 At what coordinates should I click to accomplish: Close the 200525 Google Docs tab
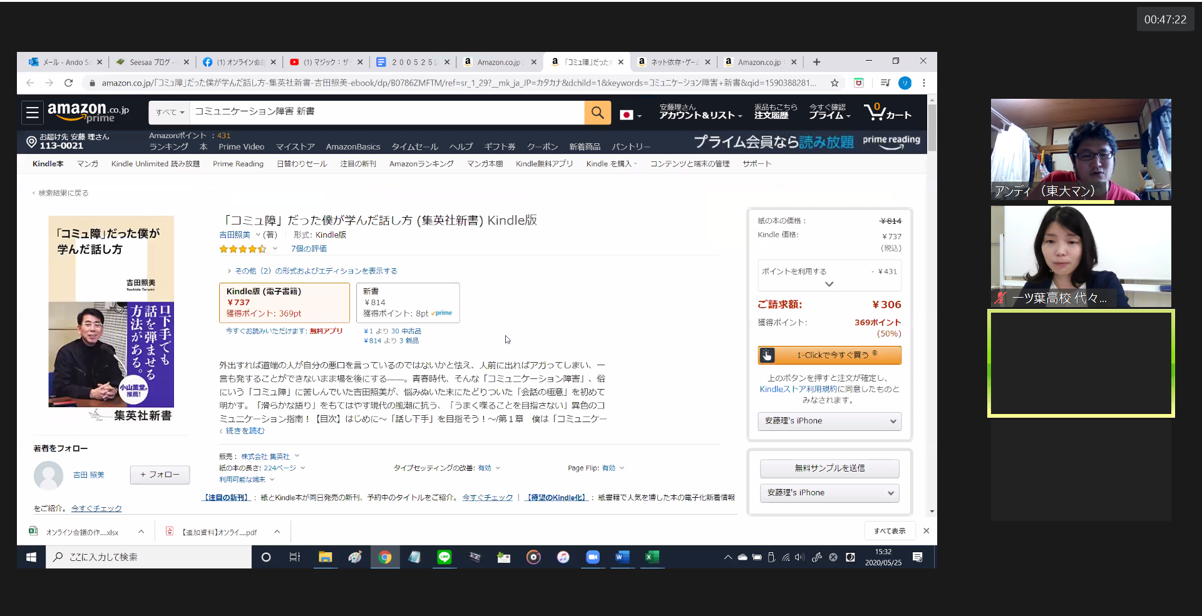click(447, 62)
